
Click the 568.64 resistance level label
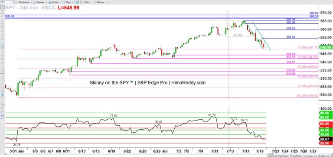[313, 13]
